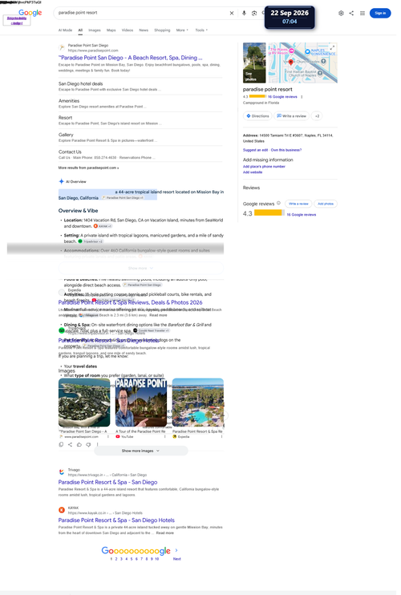Clear the search box with the X icon
The height and width of the screenshot is (595, 401).
pos(232,13)
